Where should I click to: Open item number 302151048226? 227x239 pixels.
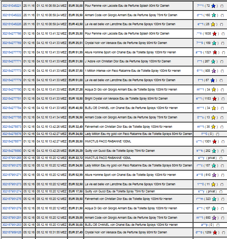point(12,24)
